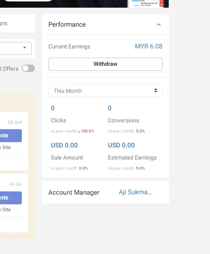Collapse the Performance panel chevron

159,25
